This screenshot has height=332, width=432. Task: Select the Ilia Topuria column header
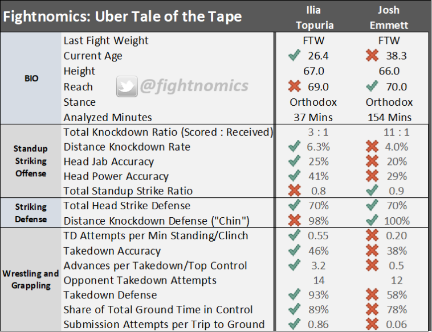tap(315, 18)
